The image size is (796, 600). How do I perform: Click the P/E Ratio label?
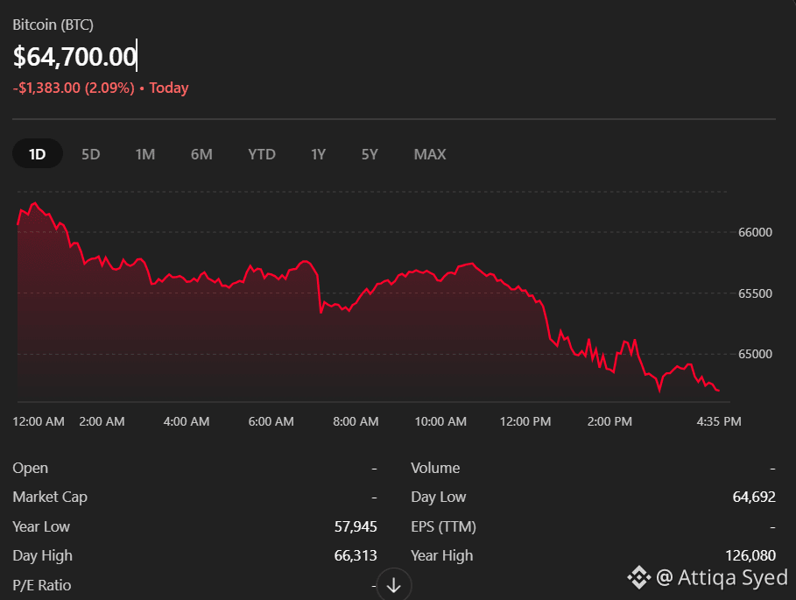coord(42,585)
